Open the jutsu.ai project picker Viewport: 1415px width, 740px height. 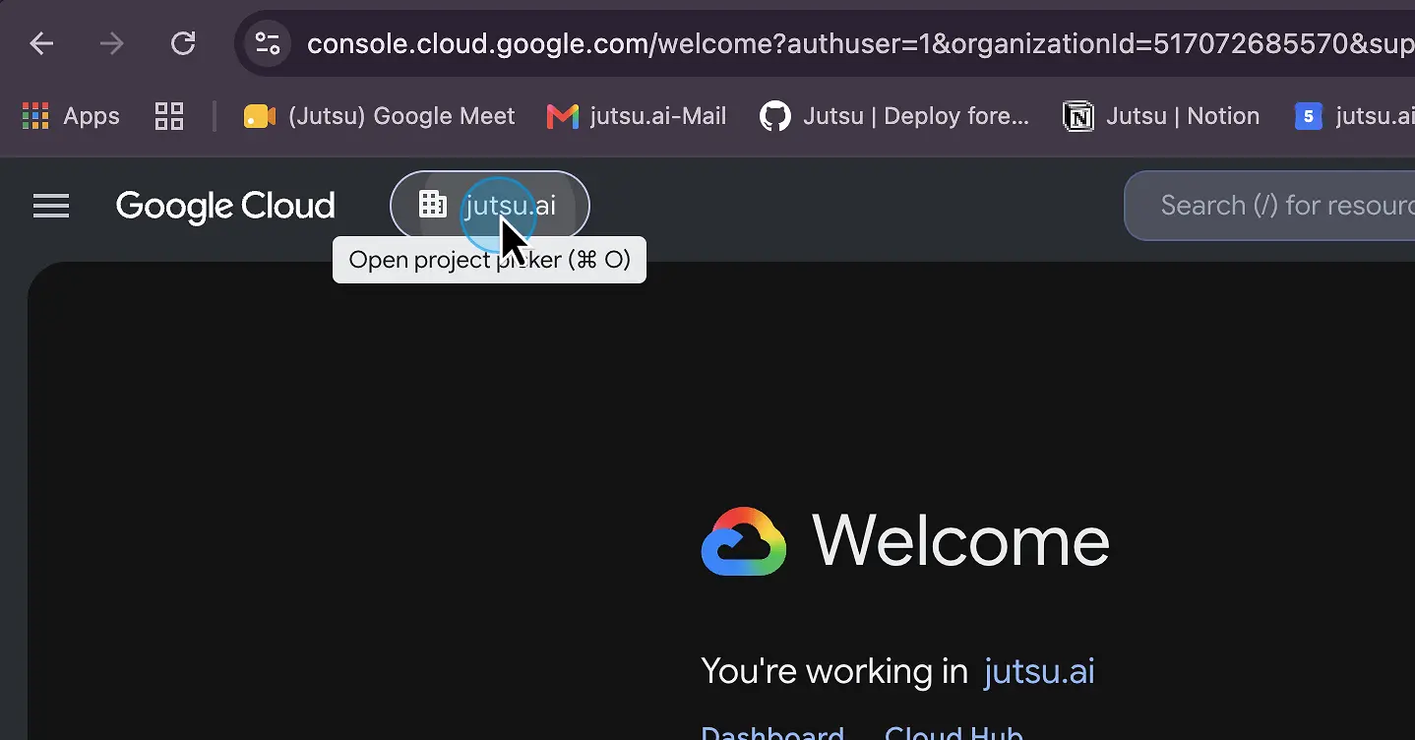point(490,206)
